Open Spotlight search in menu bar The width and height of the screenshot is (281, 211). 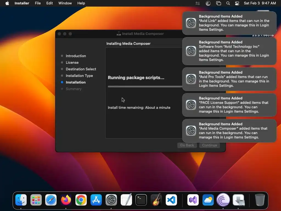228,3
